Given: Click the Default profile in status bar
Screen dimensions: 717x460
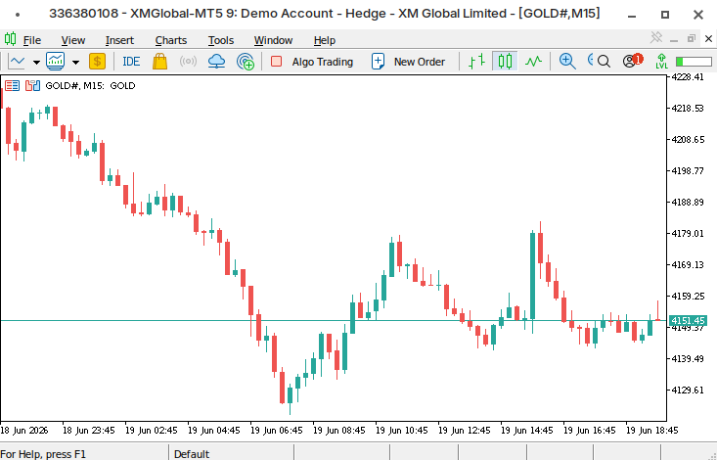Looking at the screenshot, I should point(192,454).
